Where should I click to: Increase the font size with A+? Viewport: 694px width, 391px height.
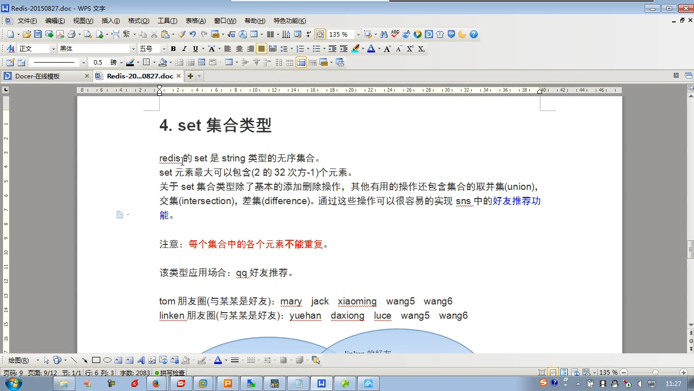387,49
